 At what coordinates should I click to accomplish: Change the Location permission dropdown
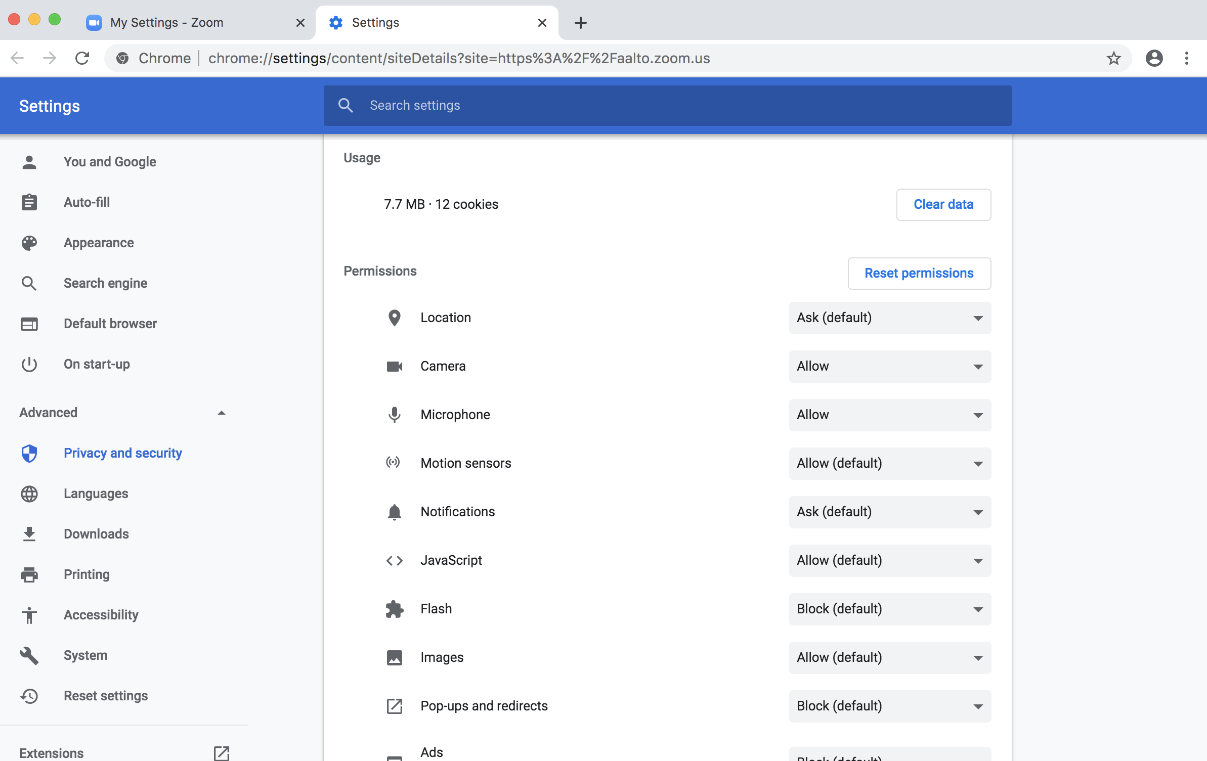pyautogui.click(x=889, y=318)
